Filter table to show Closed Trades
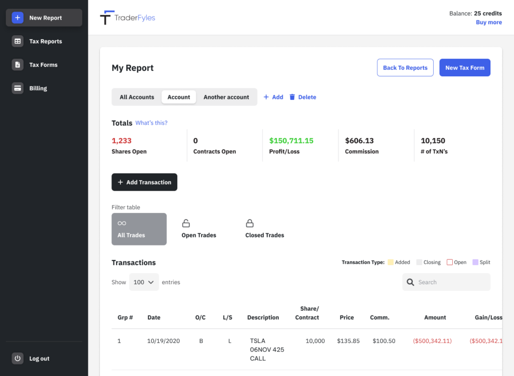Image resolution: width=514 pixels, height=376 pixels. pyautogui.click(x=265, y=229)
